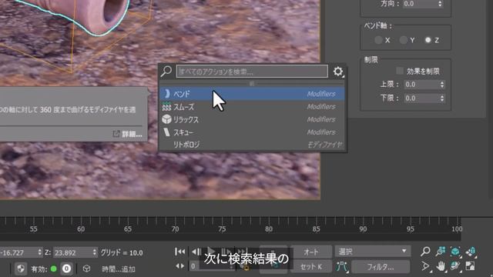Screen dimensions: 493x277
Task: Click Z coordinate field 23.892
Action: click(72, 252)
